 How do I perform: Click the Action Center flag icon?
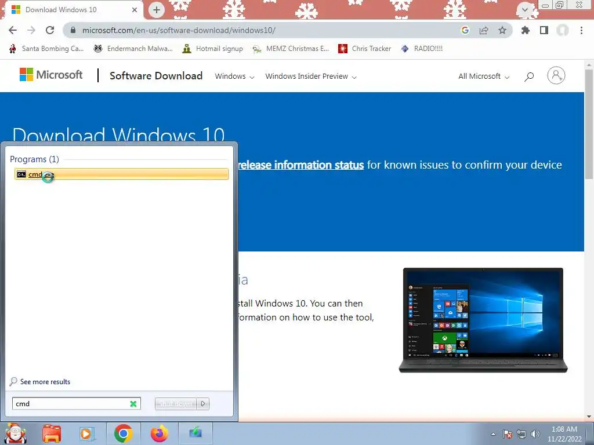(x=508, y=434)
